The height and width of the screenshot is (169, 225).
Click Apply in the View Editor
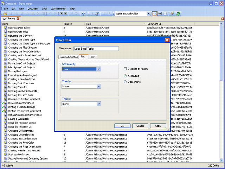[x=158, y=126]
